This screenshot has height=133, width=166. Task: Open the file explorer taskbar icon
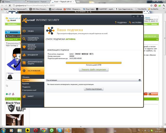pyautogui.click(x=19, y=130)
